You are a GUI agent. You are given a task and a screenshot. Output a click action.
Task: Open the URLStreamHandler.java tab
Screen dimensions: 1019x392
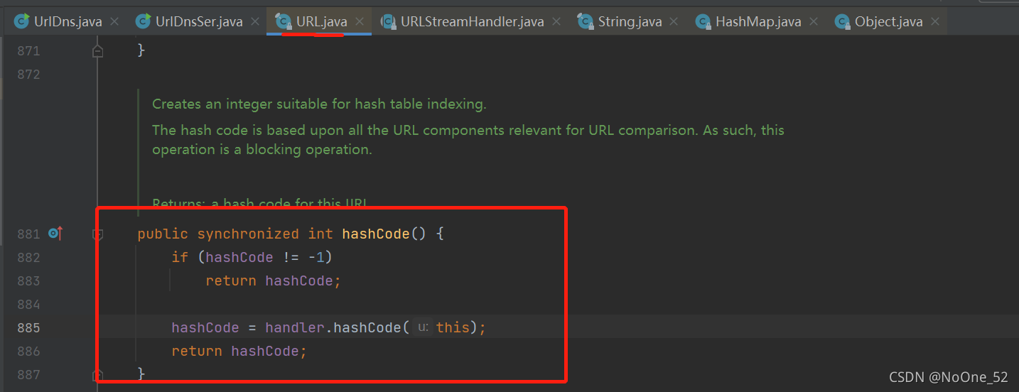[x=472, y=22]
